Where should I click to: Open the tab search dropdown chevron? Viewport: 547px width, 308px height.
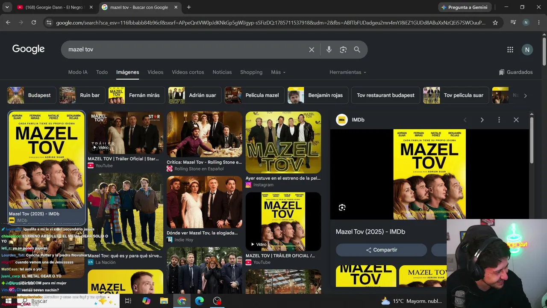click(6, 7)
